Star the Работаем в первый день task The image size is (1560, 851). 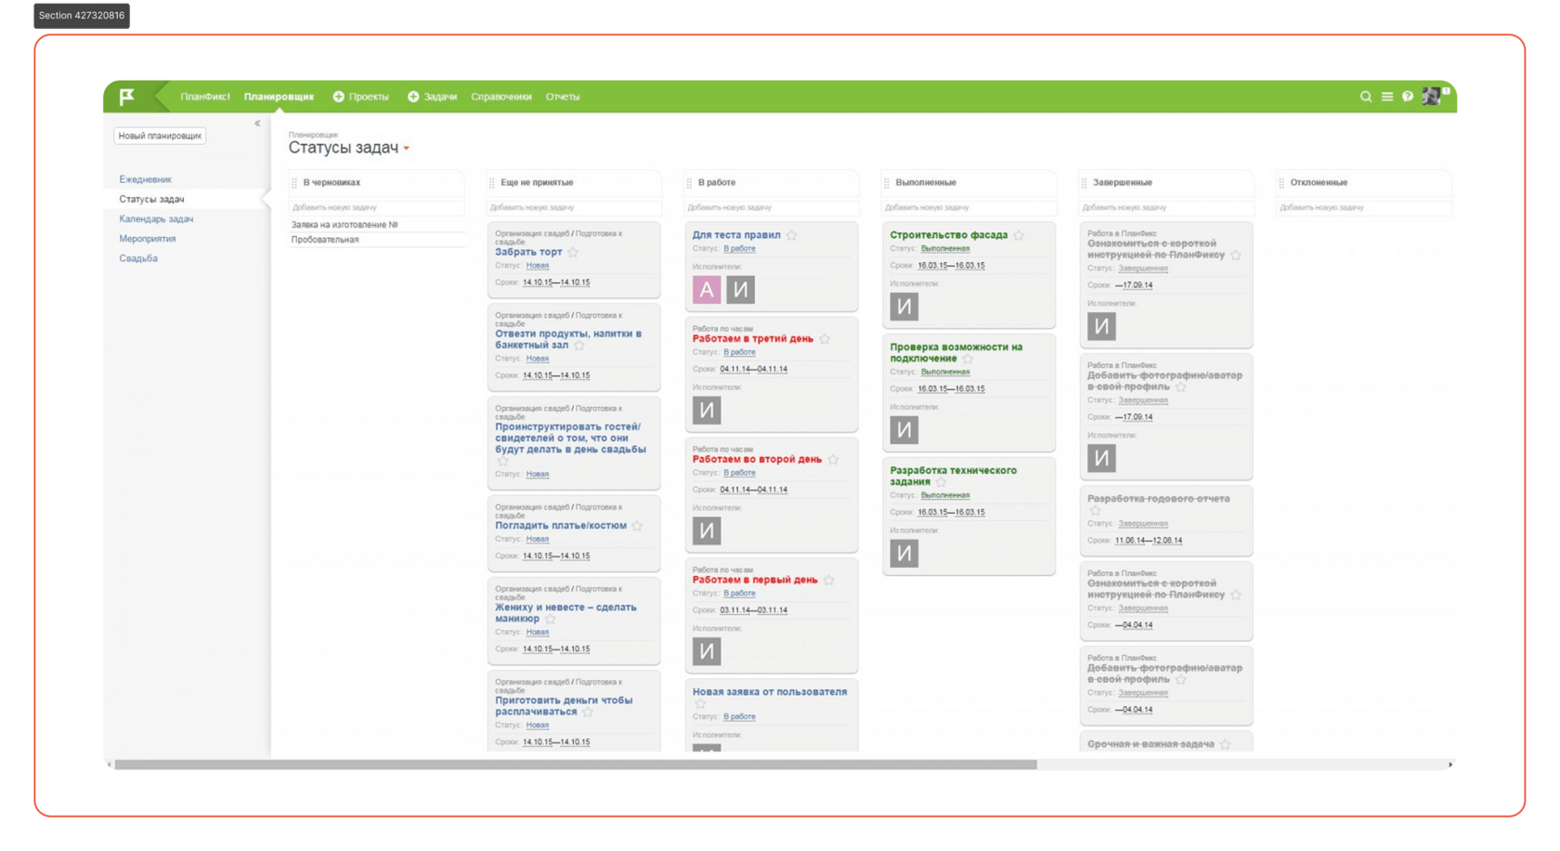click(829, 580)
